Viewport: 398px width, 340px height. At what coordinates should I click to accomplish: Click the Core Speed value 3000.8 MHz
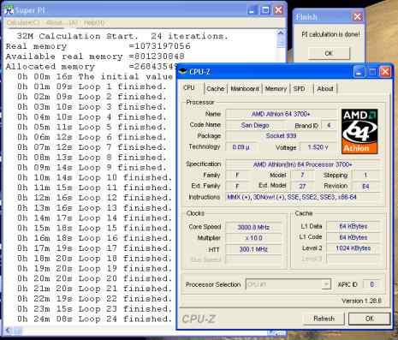[x=253, y=227]
